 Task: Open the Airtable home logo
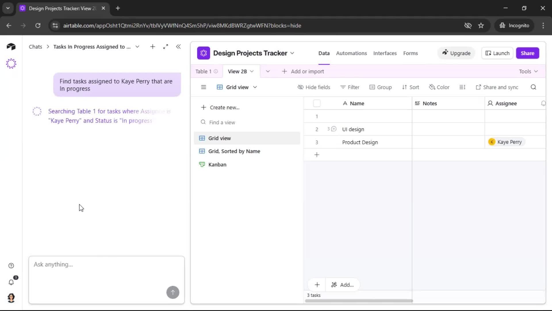(11, 47)
